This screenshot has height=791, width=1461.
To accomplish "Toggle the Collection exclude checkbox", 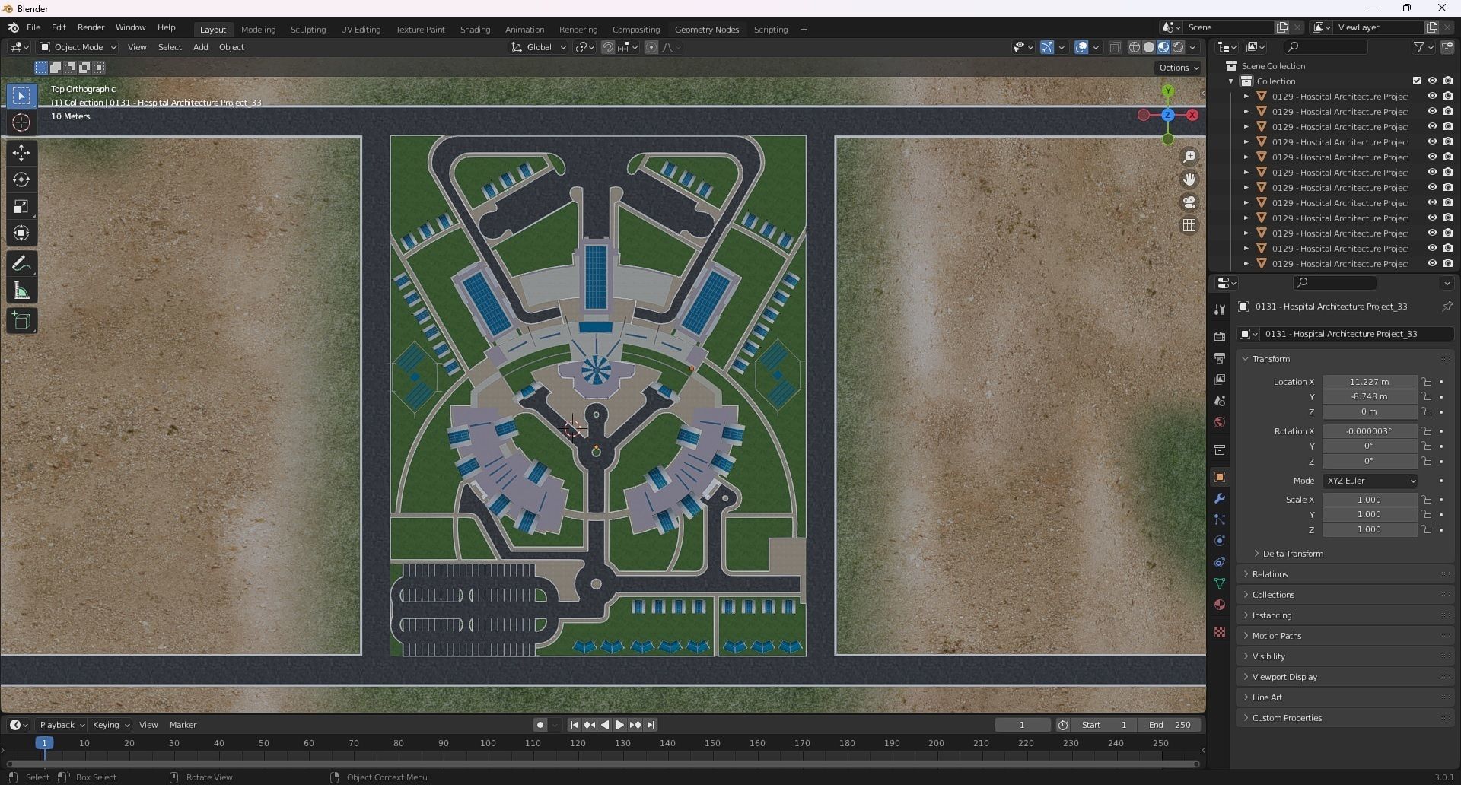I will coord(1417,81).
